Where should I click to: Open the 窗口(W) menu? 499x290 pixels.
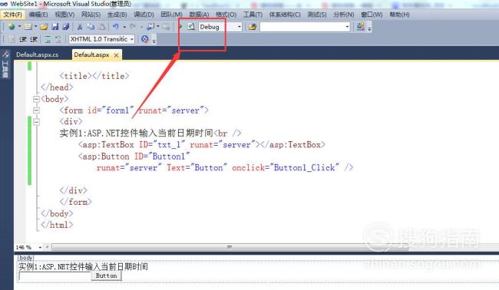(x=372, y=15)
